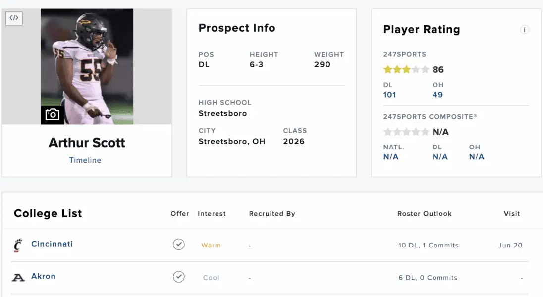
Task: Toggle the offer checkmark for Akron
Action: [179, 277]
